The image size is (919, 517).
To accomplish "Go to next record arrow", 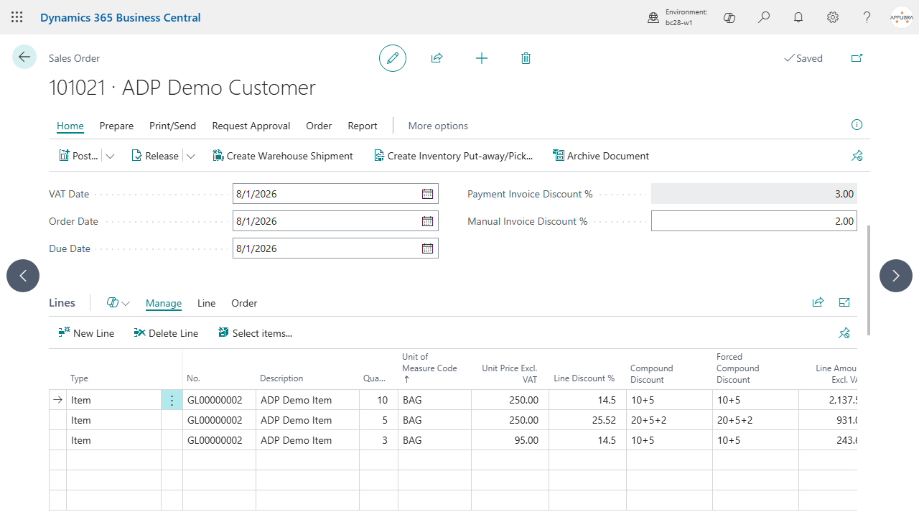I will [896, 276].
